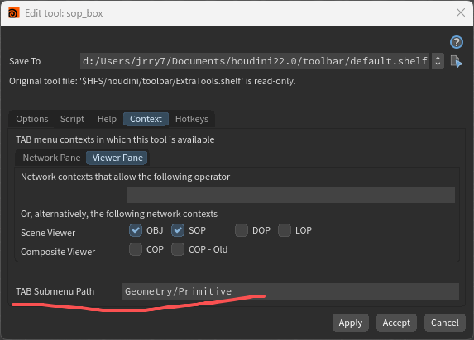Enable the DOP checkbox
This screenshot has height=340, width=474.
pos(242,230)
